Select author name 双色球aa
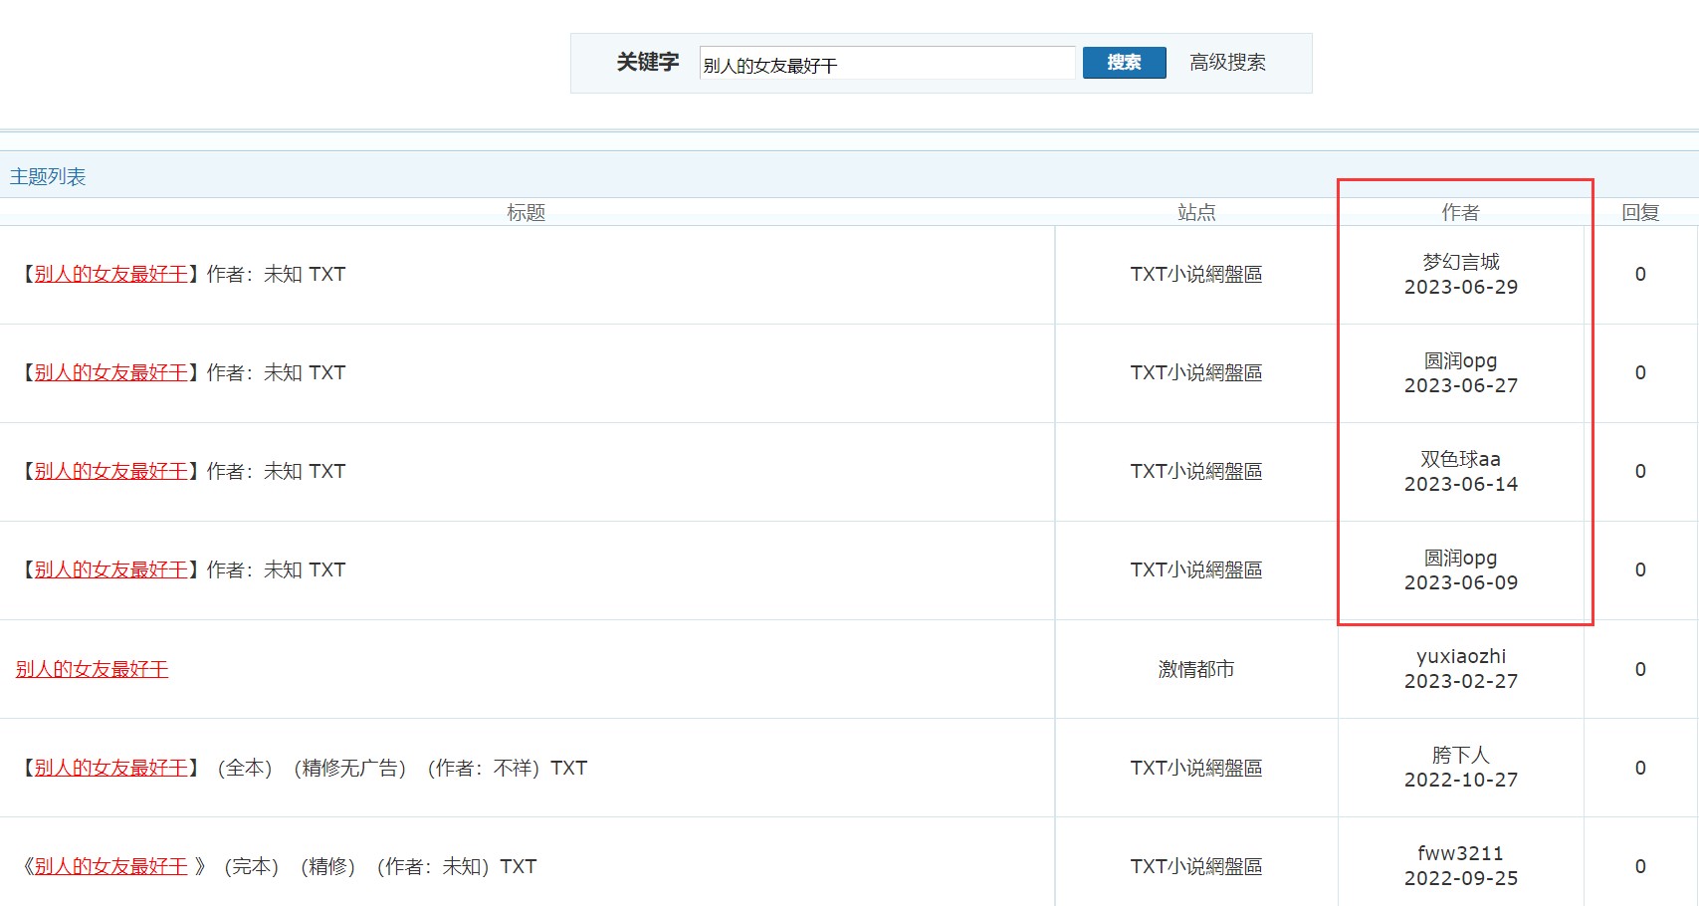Viewport: 1699px width, 906px height. (1460, 459)
